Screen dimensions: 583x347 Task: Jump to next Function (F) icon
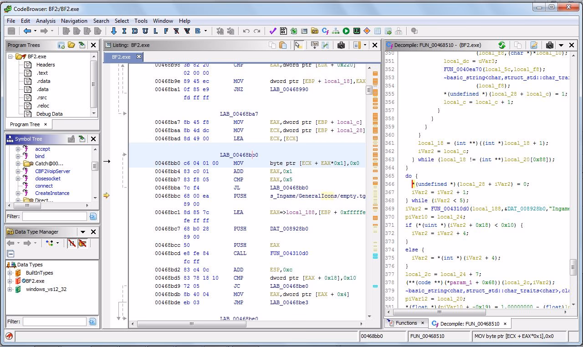[166, 31]
